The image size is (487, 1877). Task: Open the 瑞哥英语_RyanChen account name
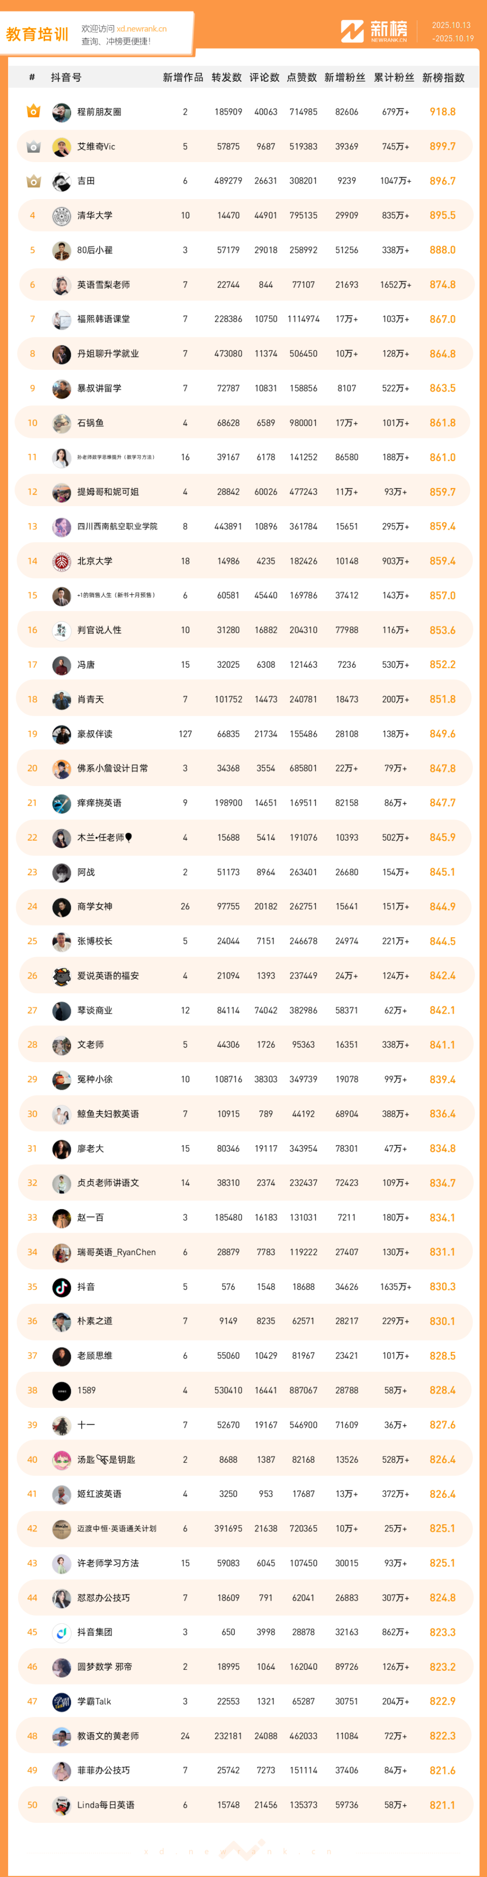click(116, 1252)
